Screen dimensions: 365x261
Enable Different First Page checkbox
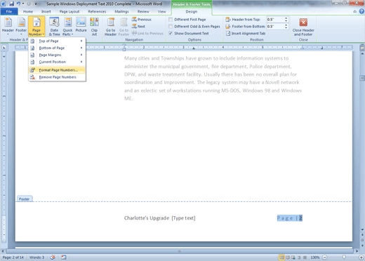[x=171, y=20]
